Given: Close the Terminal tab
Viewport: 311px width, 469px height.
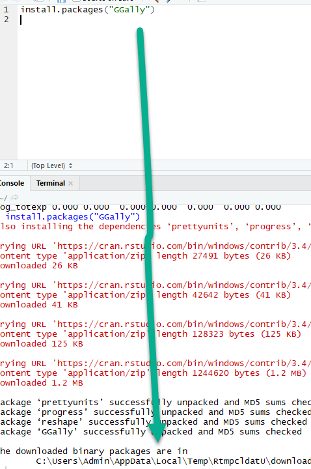Looking at the screenshot, I should coord(70,183).
